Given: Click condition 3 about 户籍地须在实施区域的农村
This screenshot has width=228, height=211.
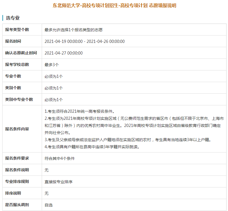Looking at the screenshot, I should coord(128,140).
